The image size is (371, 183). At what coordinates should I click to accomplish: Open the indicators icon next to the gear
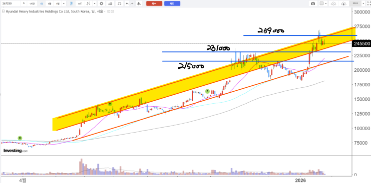click(x=110, y=3)
